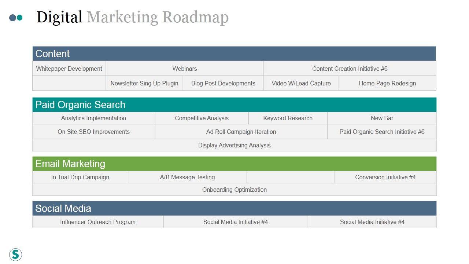Click the Email Marketing green header

coord(234,164)
